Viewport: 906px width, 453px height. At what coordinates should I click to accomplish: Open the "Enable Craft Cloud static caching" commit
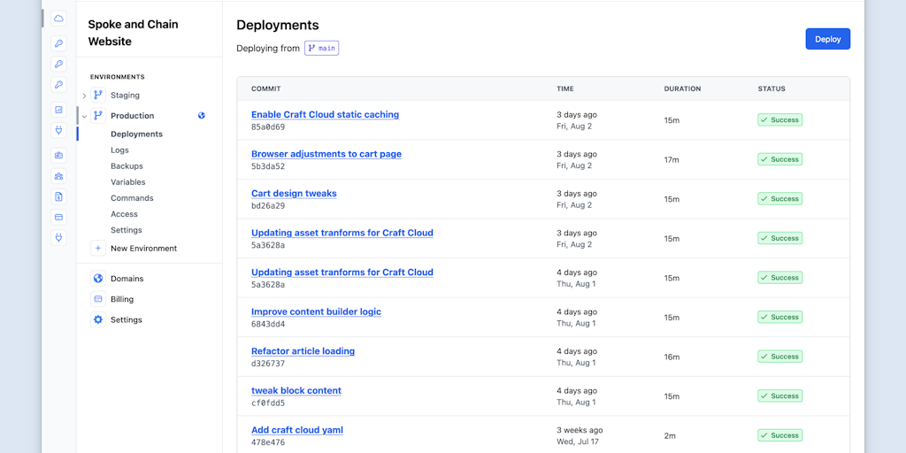[x=325, y=114]
